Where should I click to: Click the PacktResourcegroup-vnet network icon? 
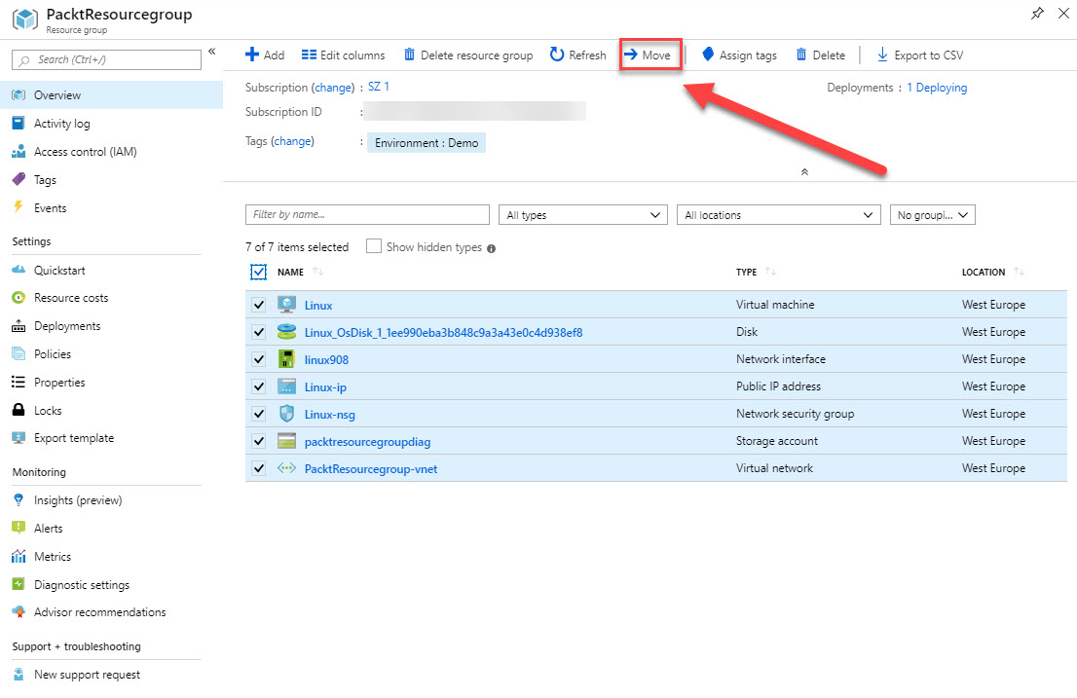click(x=286, y=468)
